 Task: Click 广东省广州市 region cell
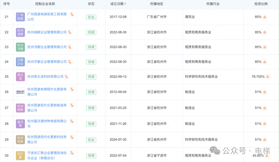(157, 17)
